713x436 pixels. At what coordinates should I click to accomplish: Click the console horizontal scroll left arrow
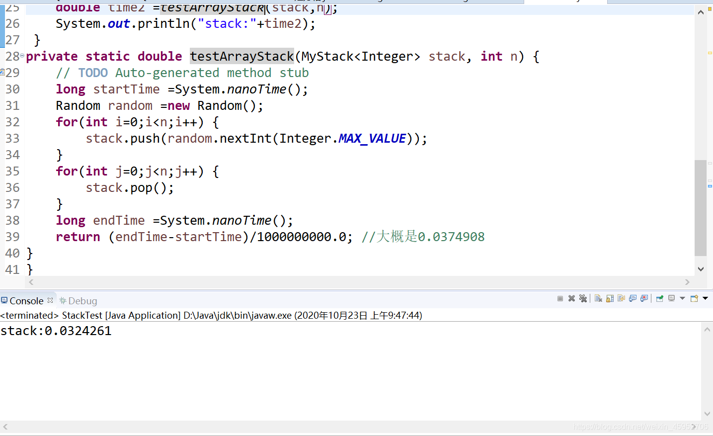(5, 427)
